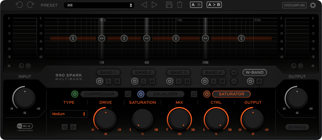Invert Band 1 phase
322x140 pixels.
coord(117,81)
